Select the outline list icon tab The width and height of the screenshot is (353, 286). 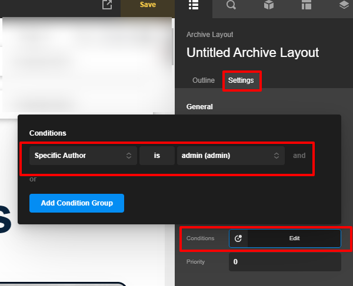(194, 5)
